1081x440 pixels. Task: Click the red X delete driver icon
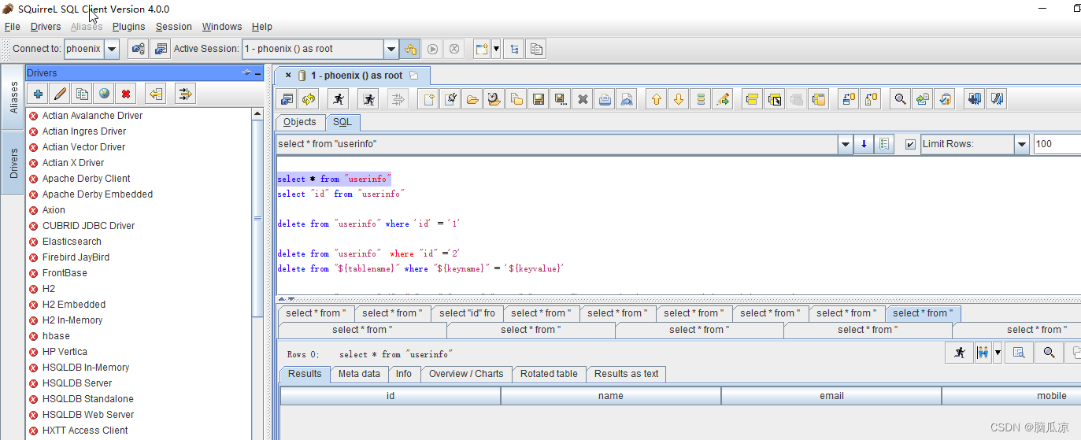[126, 94]
